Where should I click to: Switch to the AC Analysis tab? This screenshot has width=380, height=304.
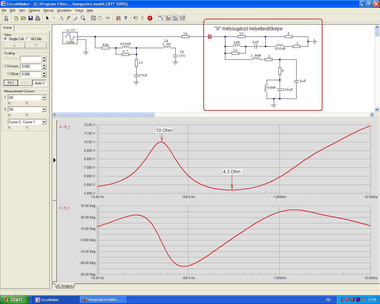point(64,286)
